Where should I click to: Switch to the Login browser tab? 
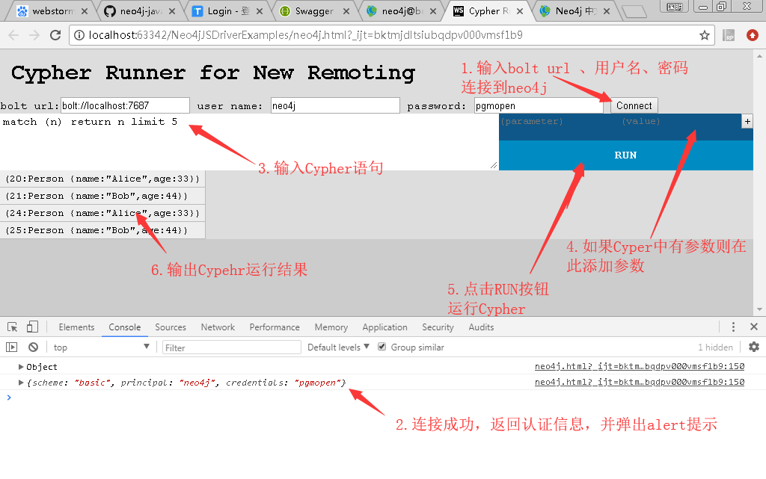click(x=227, y=10)
